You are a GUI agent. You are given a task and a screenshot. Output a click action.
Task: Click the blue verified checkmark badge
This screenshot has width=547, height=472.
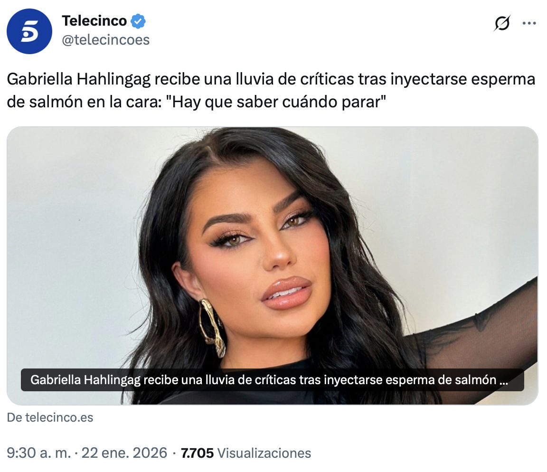pos(138,21)
